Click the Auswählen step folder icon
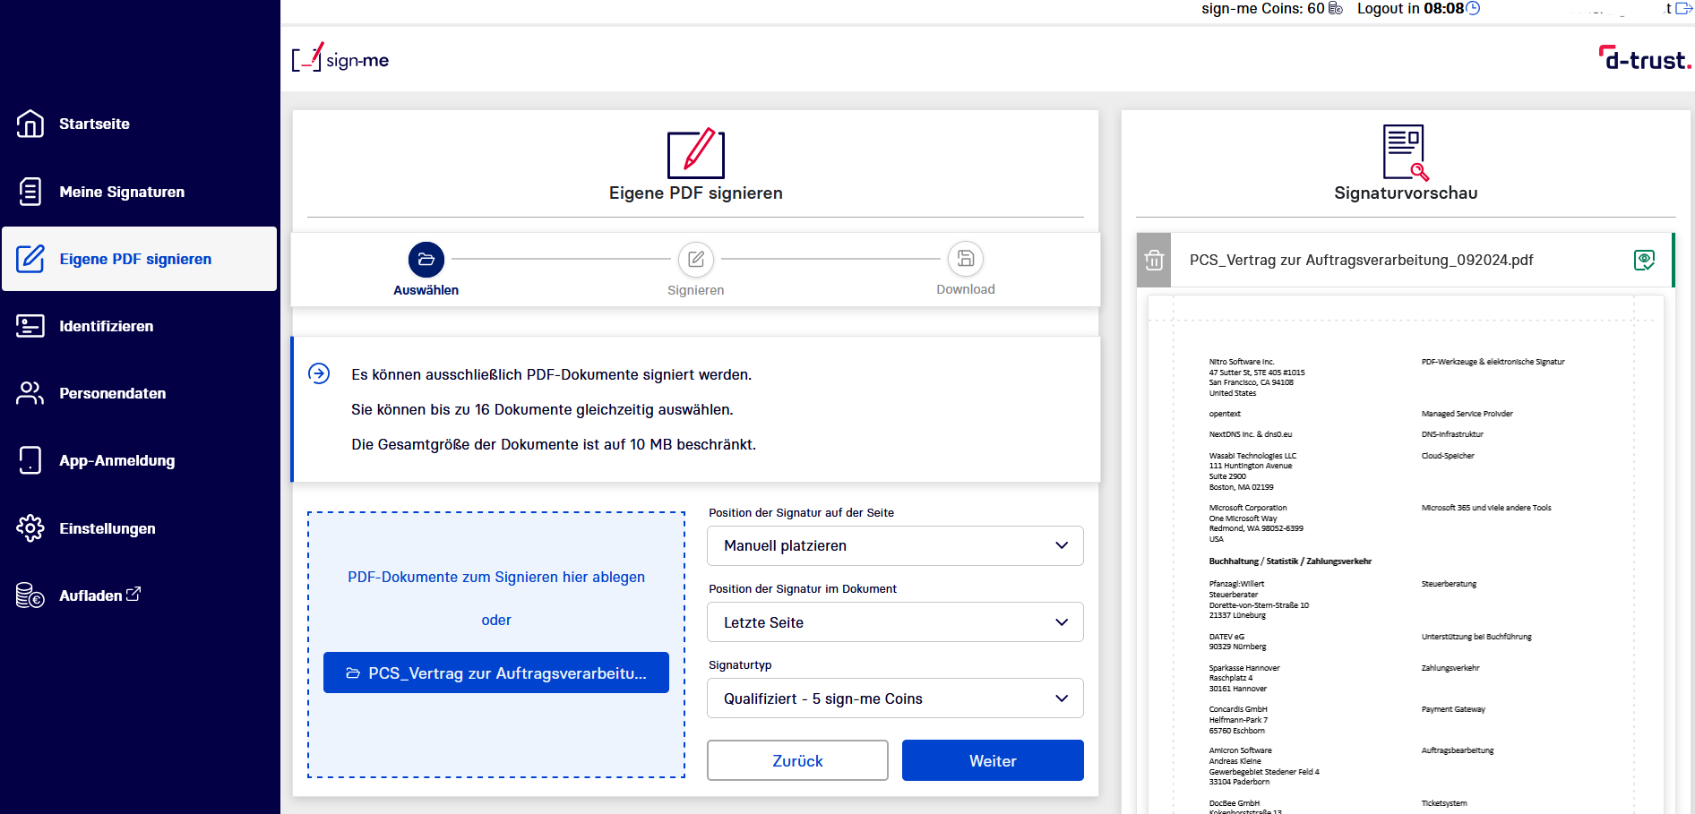The image size is (1695, 814). [426, 260]
